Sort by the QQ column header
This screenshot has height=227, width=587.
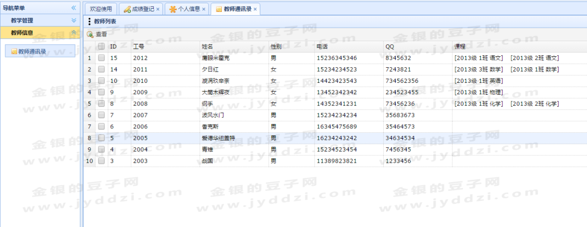(x=418, y=47)
